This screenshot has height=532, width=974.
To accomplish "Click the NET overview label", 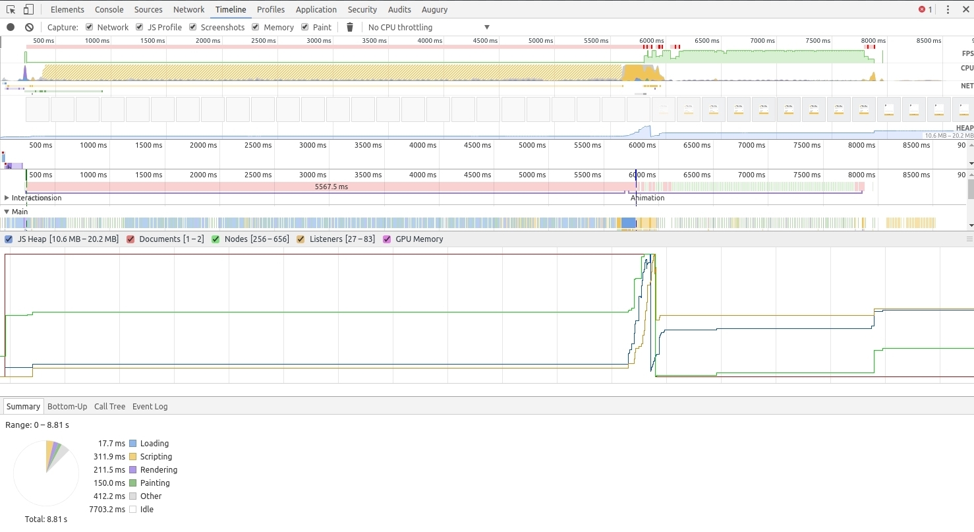I will pyautogui.click(x=967, y=86).
